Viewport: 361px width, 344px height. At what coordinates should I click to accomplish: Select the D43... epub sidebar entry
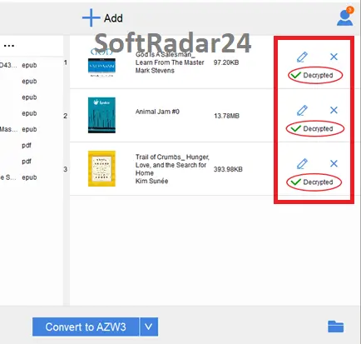point(18,65)
